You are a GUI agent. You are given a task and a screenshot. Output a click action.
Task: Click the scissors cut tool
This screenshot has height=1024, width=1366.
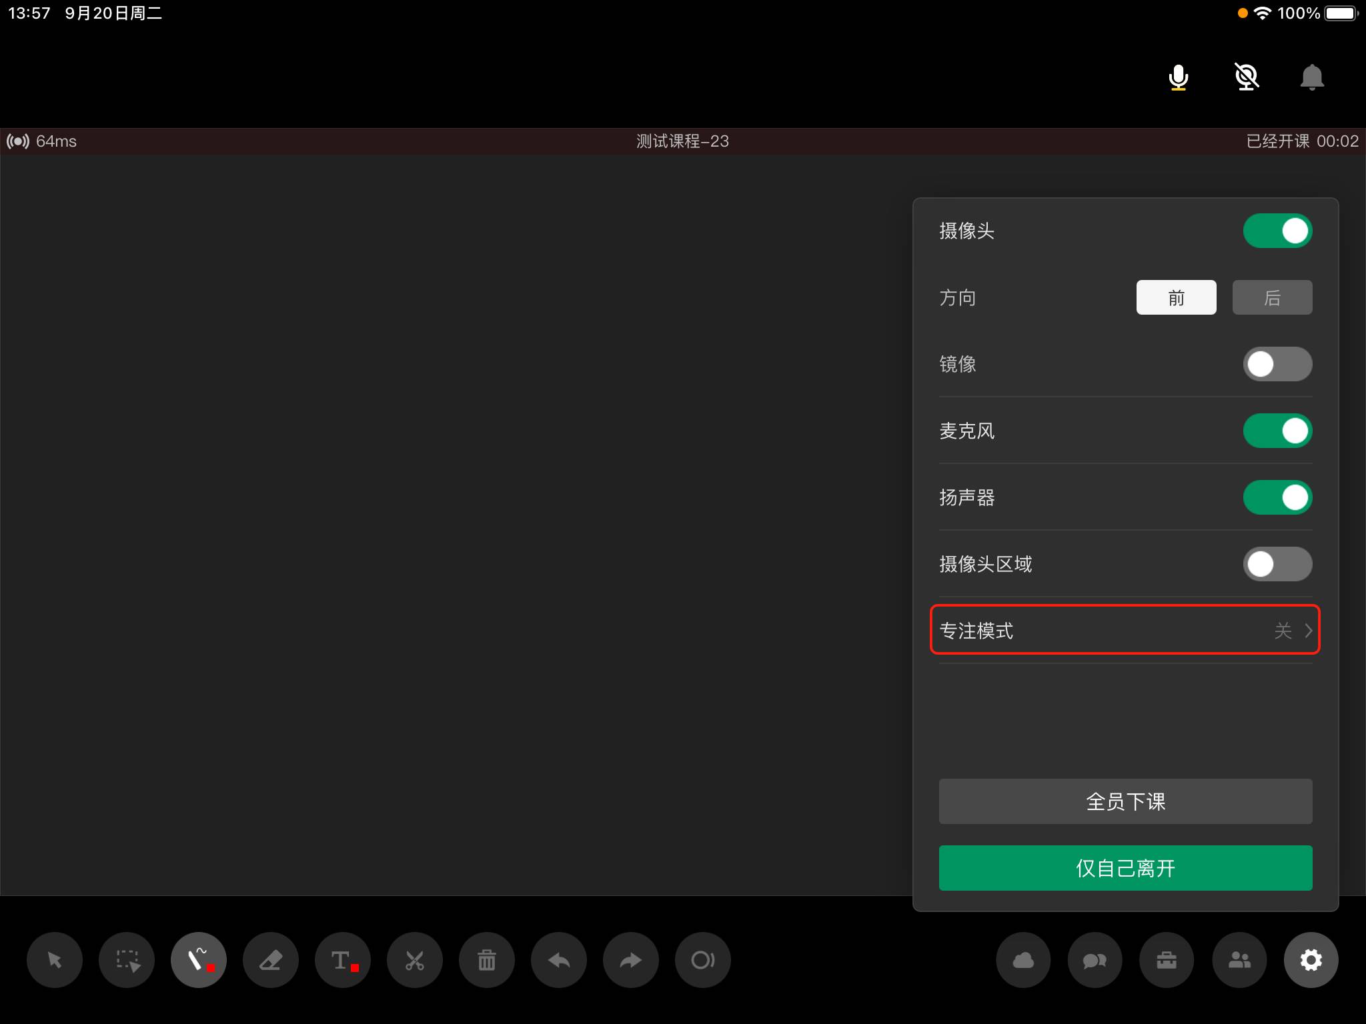point(415,960)
